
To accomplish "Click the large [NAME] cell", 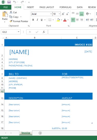I will [19, 52].
